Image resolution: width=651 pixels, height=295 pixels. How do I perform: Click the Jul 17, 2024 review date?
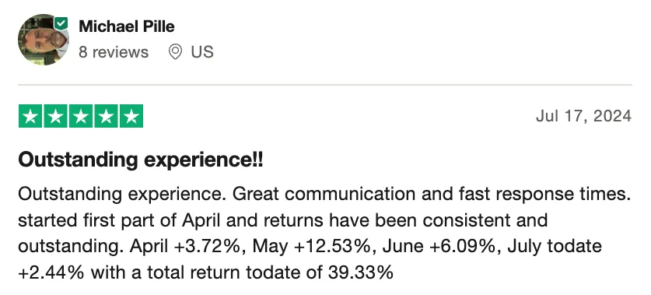[584, 116]
